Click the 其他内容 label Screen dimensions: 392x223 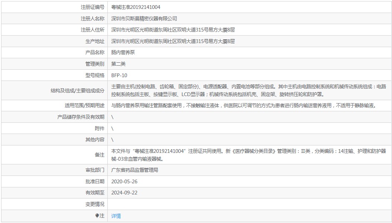point(95,140)
